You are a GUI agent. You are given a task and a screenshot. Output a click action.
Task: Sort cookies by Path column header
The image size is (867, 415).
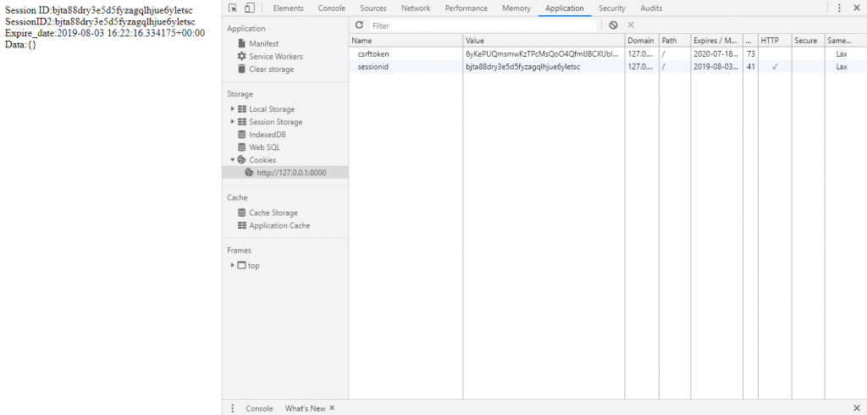click(675, 41)
